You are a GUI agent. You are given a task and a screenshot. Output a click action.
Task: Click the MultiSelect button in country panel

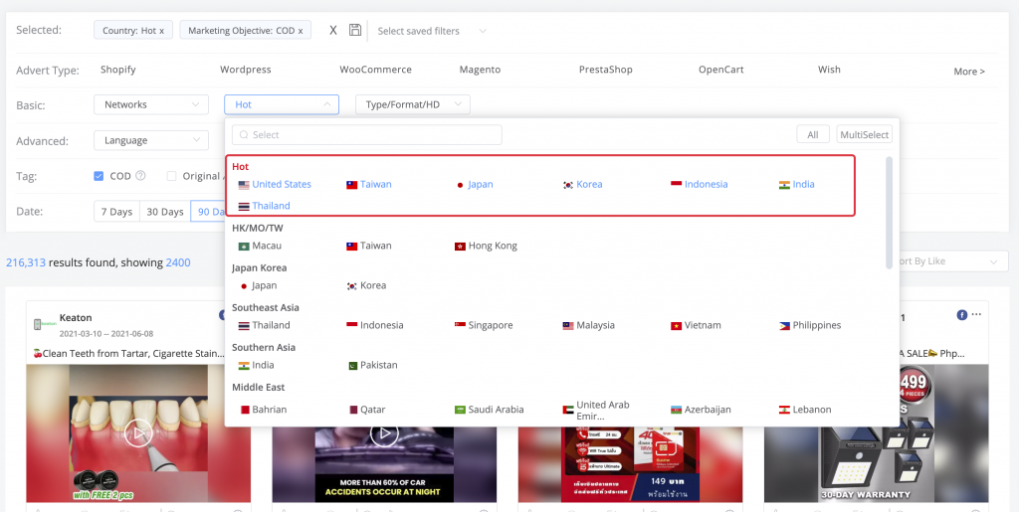tap(864, 135)
